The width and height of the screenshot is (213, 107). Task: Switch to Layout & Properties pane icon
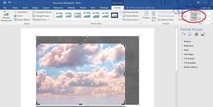(196, 34)
